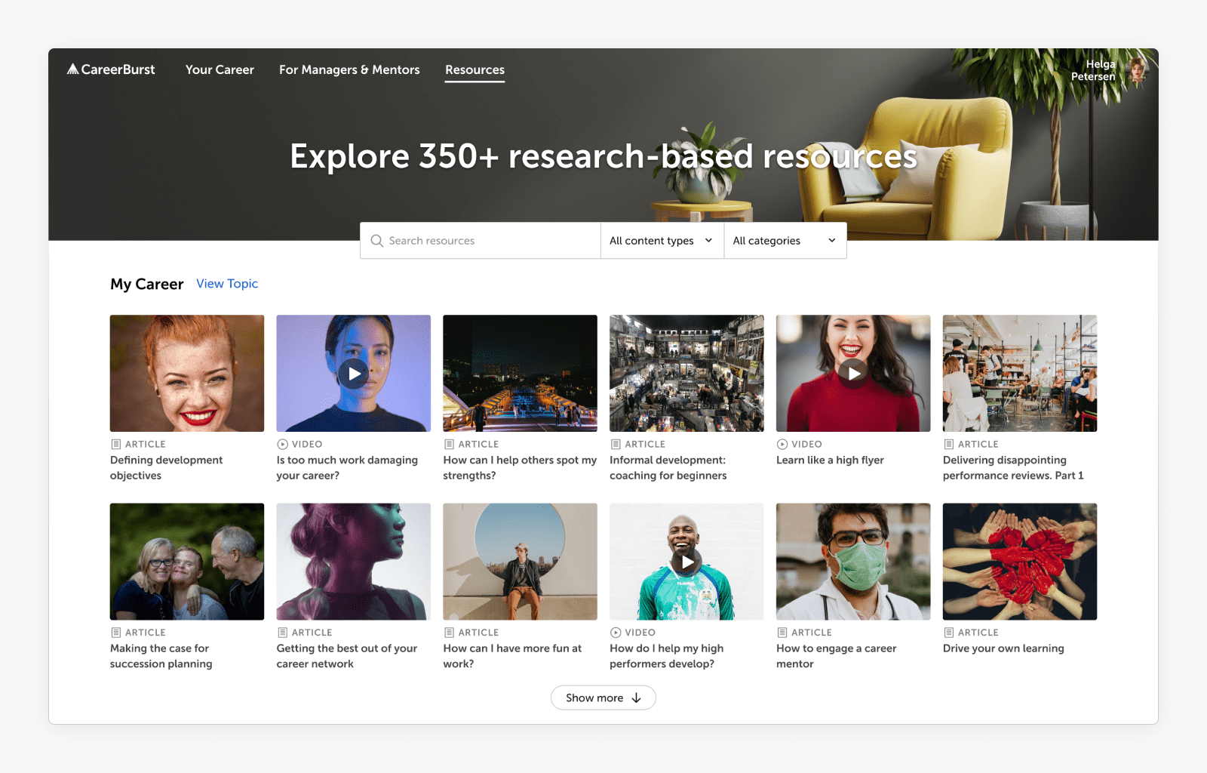Open 'Defining development objectives' title
This screenshot has width=1207, height=773.
point(167,468)
